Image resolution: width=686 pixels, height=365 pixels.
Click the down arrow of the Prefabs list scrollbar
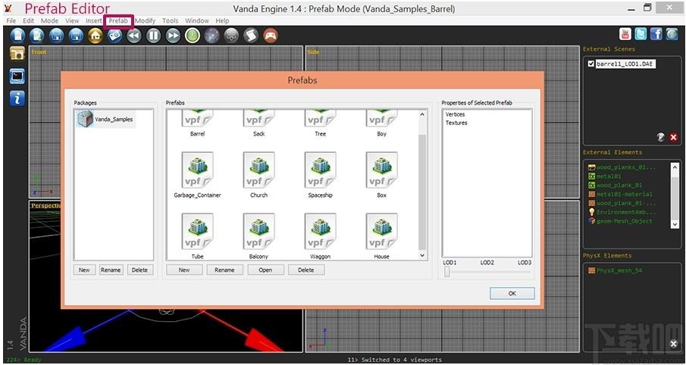[x=422, y=255]
